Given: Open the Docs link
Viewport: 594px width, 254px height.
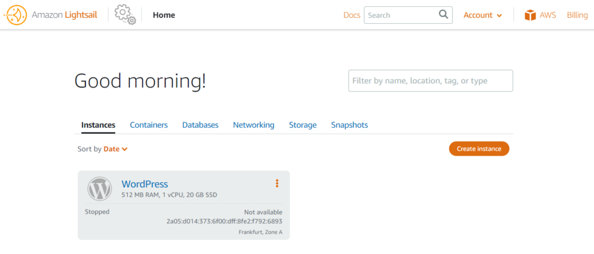Looking at the screenshot, I should click(x=352, y=15).
